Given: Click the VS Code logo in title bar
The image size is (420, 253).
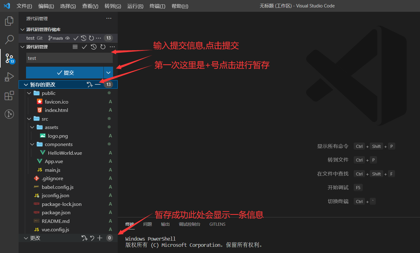Looking at the screenshot, I should [7, 6].
